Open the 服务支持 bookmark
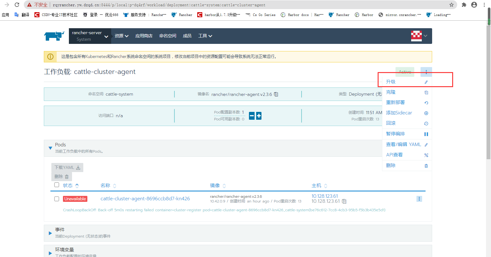The width and height of the screenshot is (491, 257). coord(145,15)
